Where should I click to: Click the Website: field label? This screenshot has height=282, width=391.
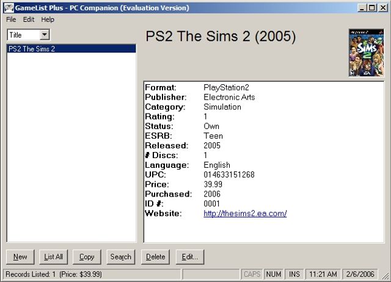[x=163, y=214]
